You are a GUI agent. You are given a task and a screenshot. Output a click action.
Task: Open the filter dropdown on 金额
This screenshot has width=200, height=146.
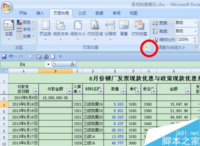188,91
